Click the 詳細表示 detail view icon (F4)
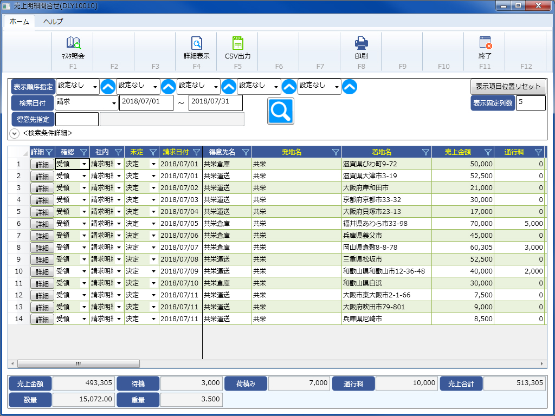This screenshot has width=555, height=416. point(196,48)
